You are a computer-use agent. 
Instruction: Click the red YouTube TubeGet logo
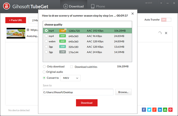(7, 6)
